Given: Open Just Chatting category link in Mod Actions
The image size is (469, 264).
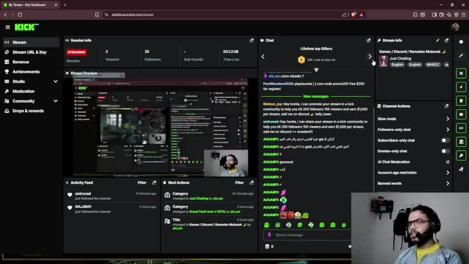Looking at the screenshot, I should click(199, 198).
